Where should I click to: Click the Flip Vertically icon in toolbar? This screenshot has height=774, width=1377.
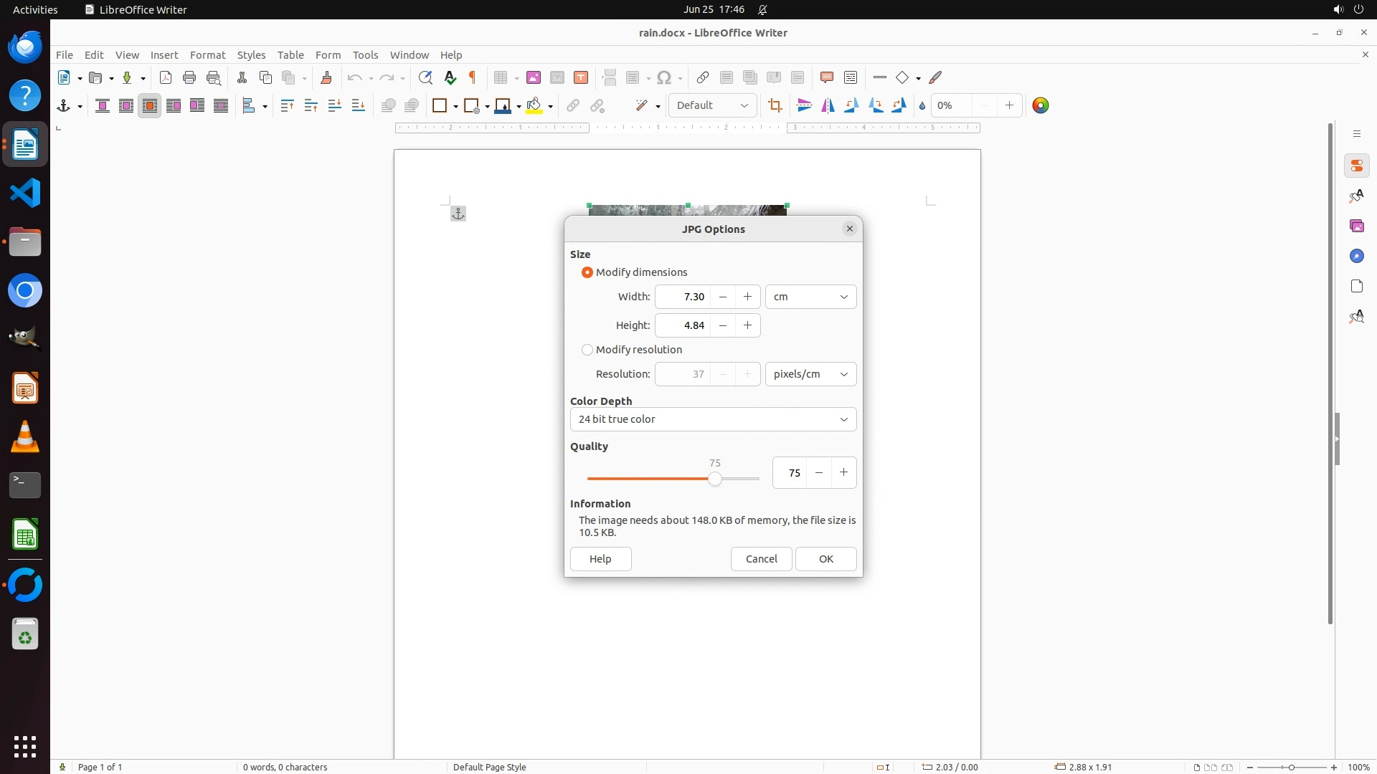pos(804,105)
